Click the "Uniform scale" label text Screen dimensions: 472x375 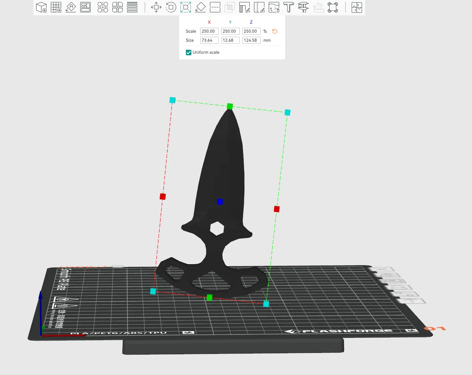coord(206,52)
